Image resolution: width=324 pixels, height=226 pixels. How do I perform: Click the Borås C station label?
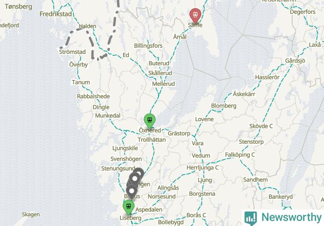coord(196,215)
